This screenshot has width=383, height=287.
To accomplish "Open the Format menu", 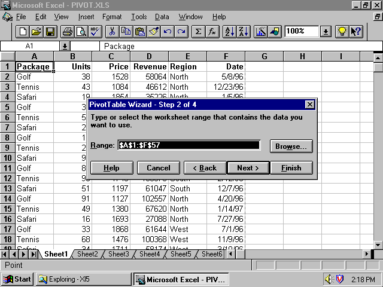I will [112, 17].
